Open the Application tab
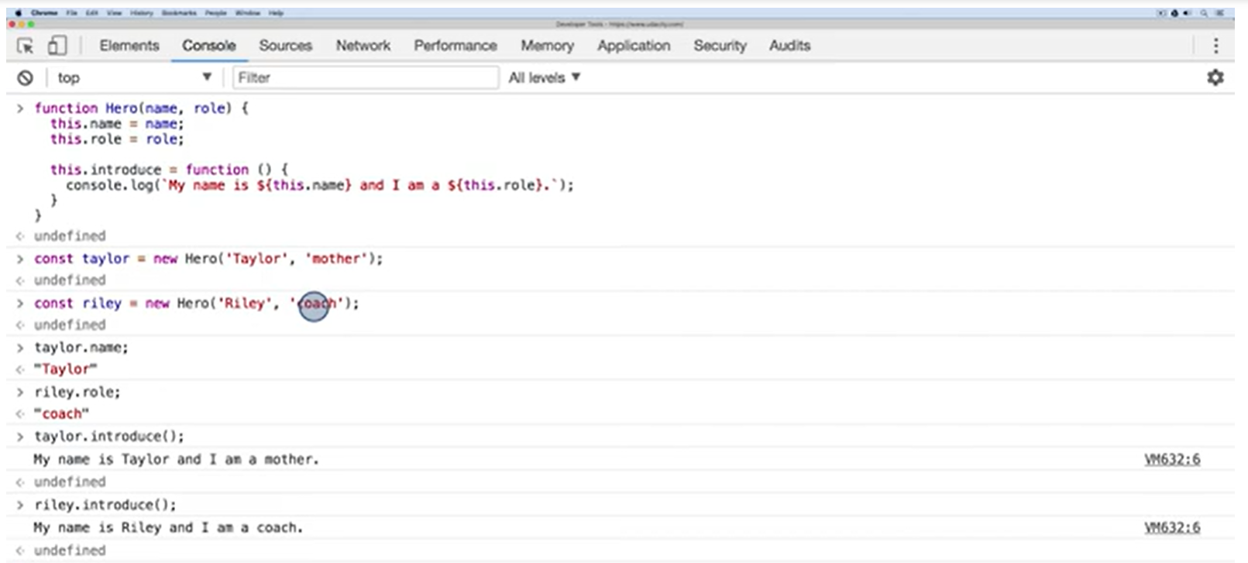 634,46
